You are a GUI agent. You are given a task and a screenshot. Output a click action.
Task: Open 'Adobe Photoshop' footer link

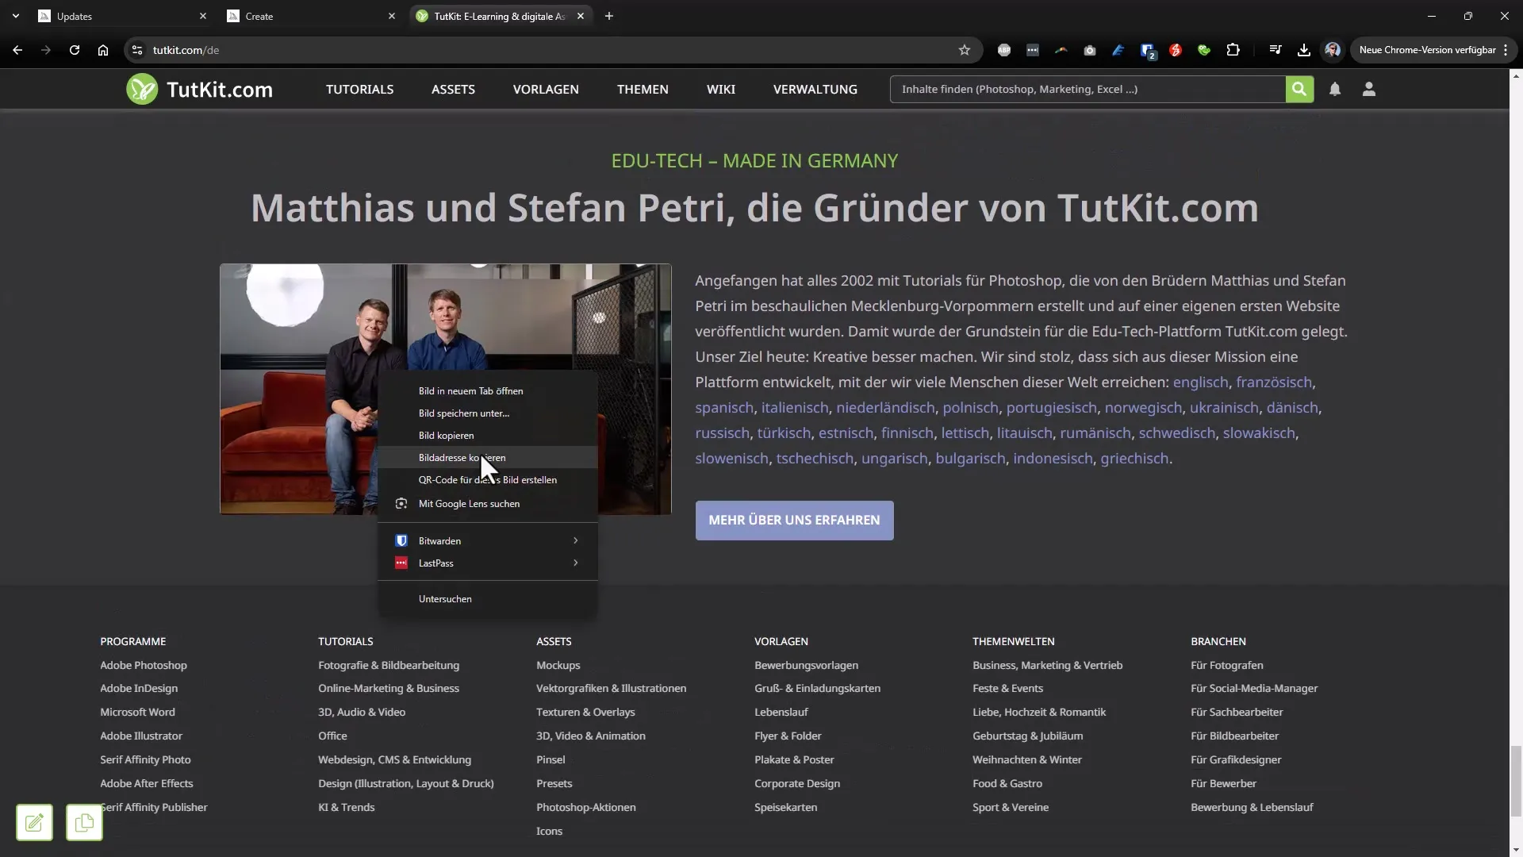click(144, 665)
